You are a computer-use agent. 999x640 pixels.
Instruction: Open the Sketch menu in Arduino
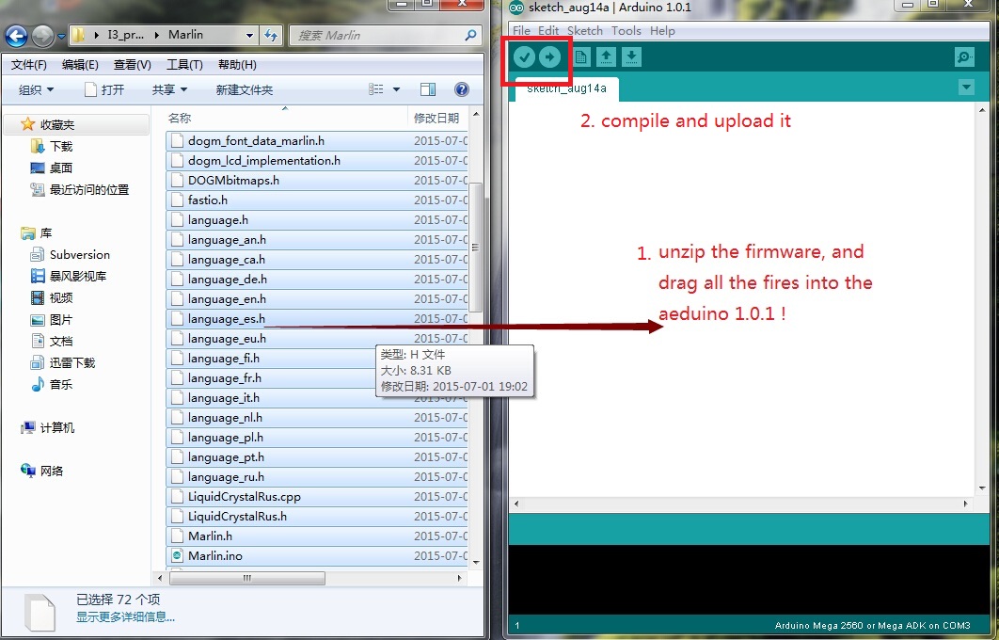coord(584,31)
